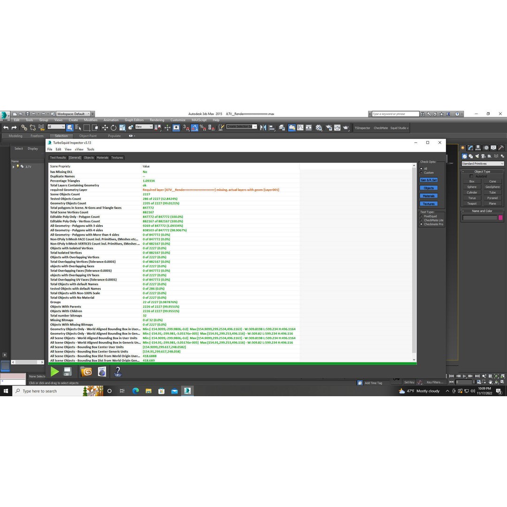Select the Select and Link chain tool
Viewport: 507px width, 507px height.
point(24,128)
